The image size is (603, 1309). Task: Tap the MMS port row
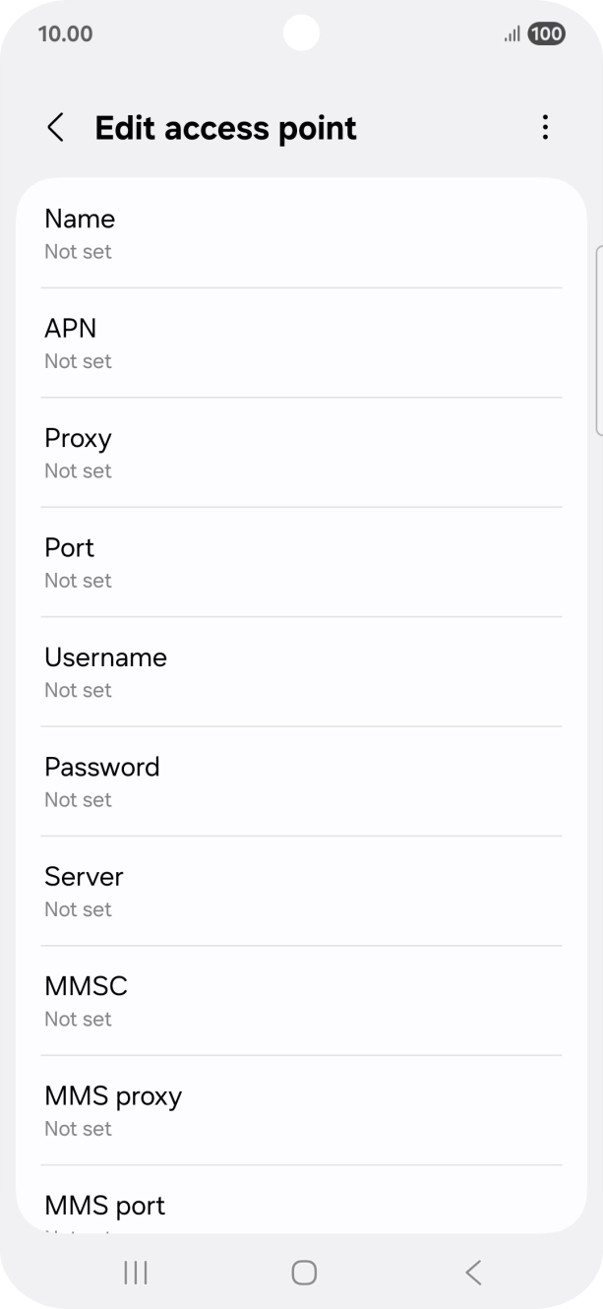click(x=301, y=1209)
